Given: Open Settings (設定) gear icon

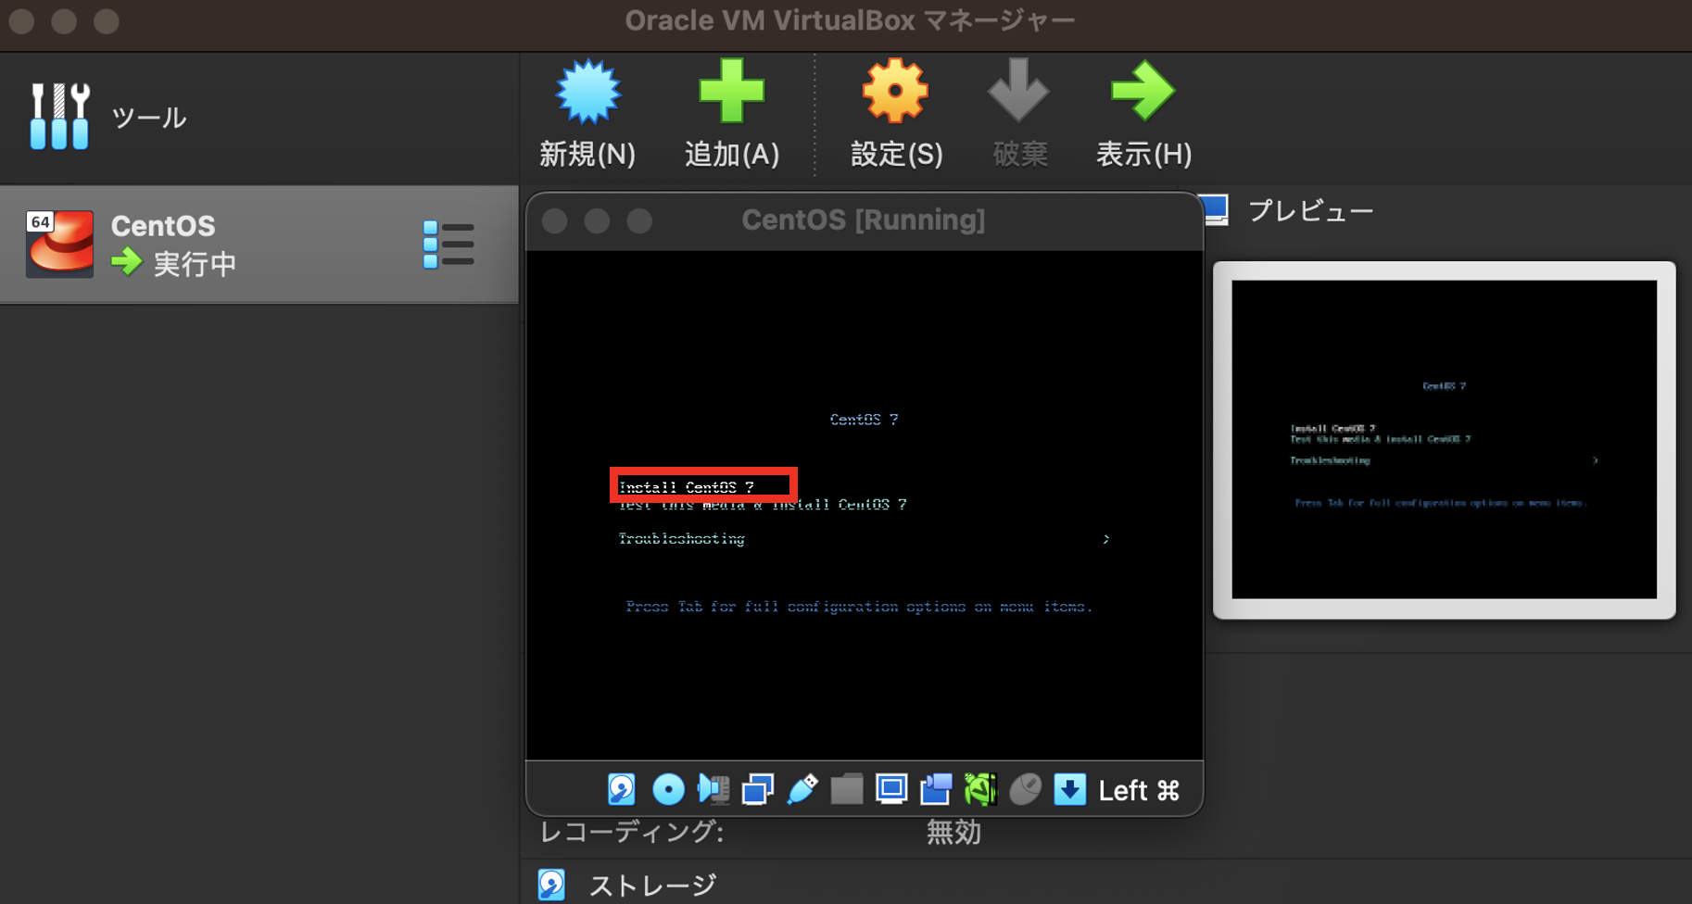Looking at the screenshot, I should 895,91.
